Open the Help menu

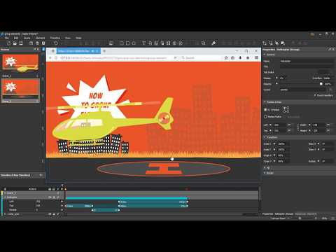point(78,38)
